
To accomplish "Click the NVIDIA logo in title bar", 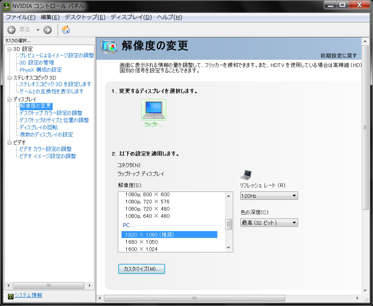I will click(7, 6).
